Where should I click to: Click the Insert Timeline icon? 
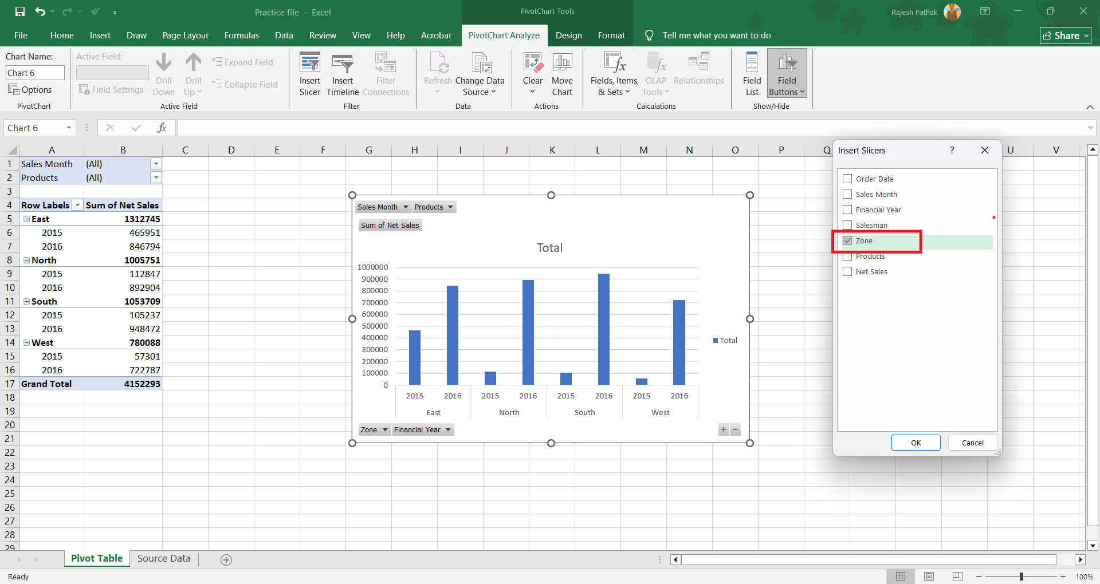pyautogui.click(x=343, y=74)
